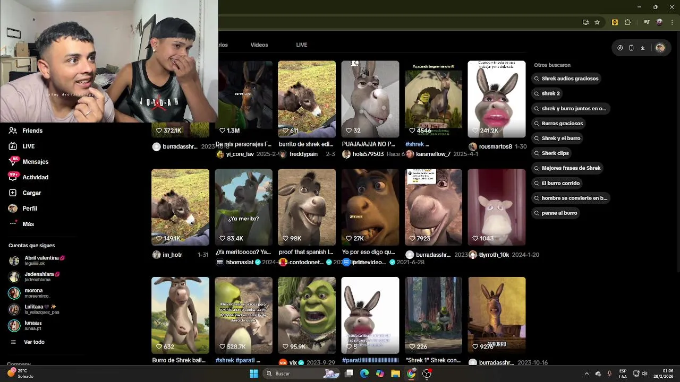
Task: Click the phone app icon top right
Action: pyautogui.click(x=631, y=48)
